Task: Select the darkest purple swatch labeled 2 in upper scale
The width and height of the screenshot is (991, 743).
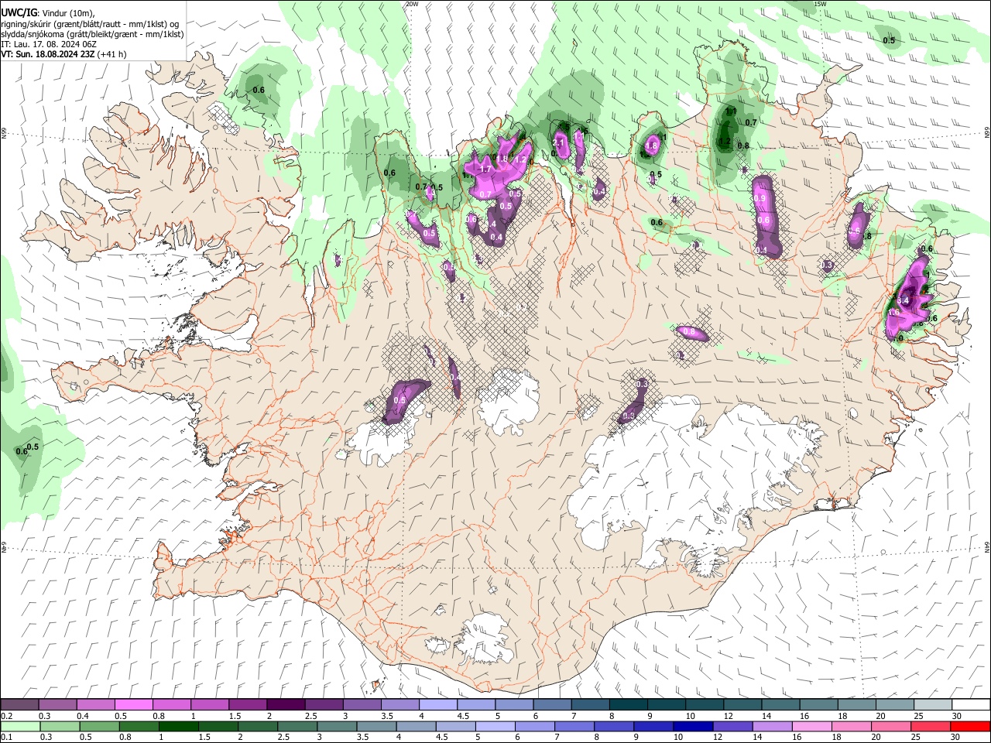Action: pyautogui.click(x=286, y=705)
